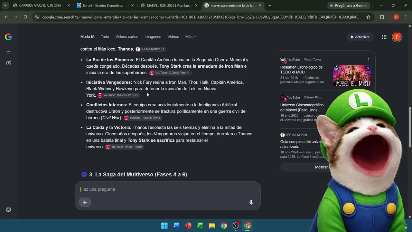Launch Word from the taskbar

[x=176, y=226]
